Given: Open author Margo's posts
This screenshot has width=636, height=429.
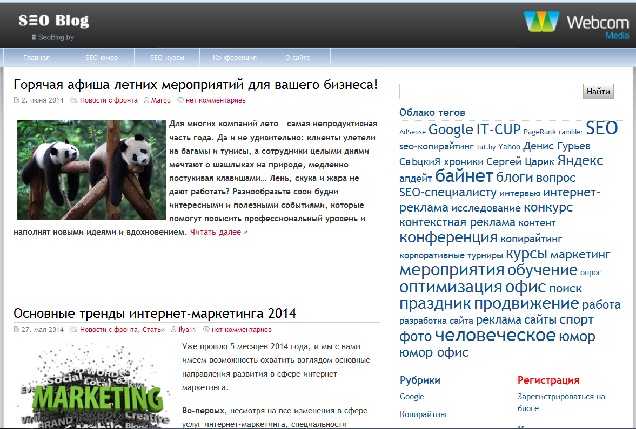Looking at the screenshot, I should tap(160, 100).
